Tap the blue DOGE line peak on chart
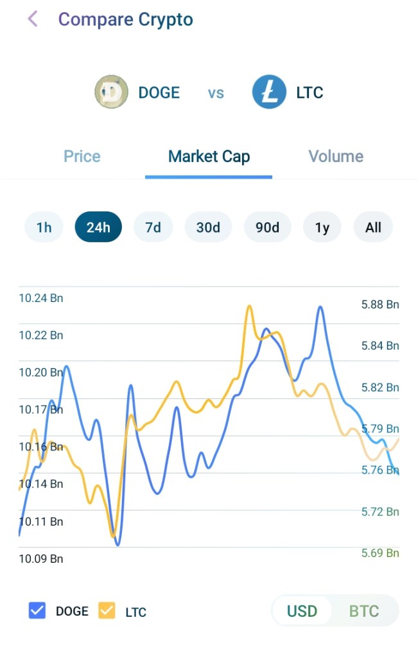This screenshot has width=418, height=658. (x=320, y=308)
